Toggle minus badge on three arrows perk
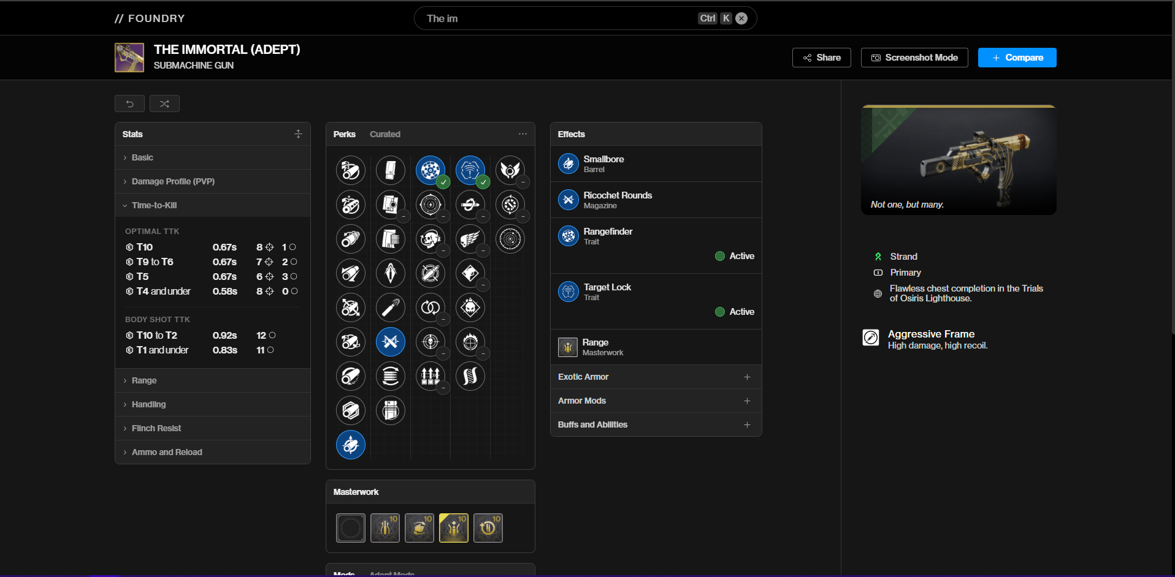This screenshot has height=577, width=1175. click(x=443, y=388)
